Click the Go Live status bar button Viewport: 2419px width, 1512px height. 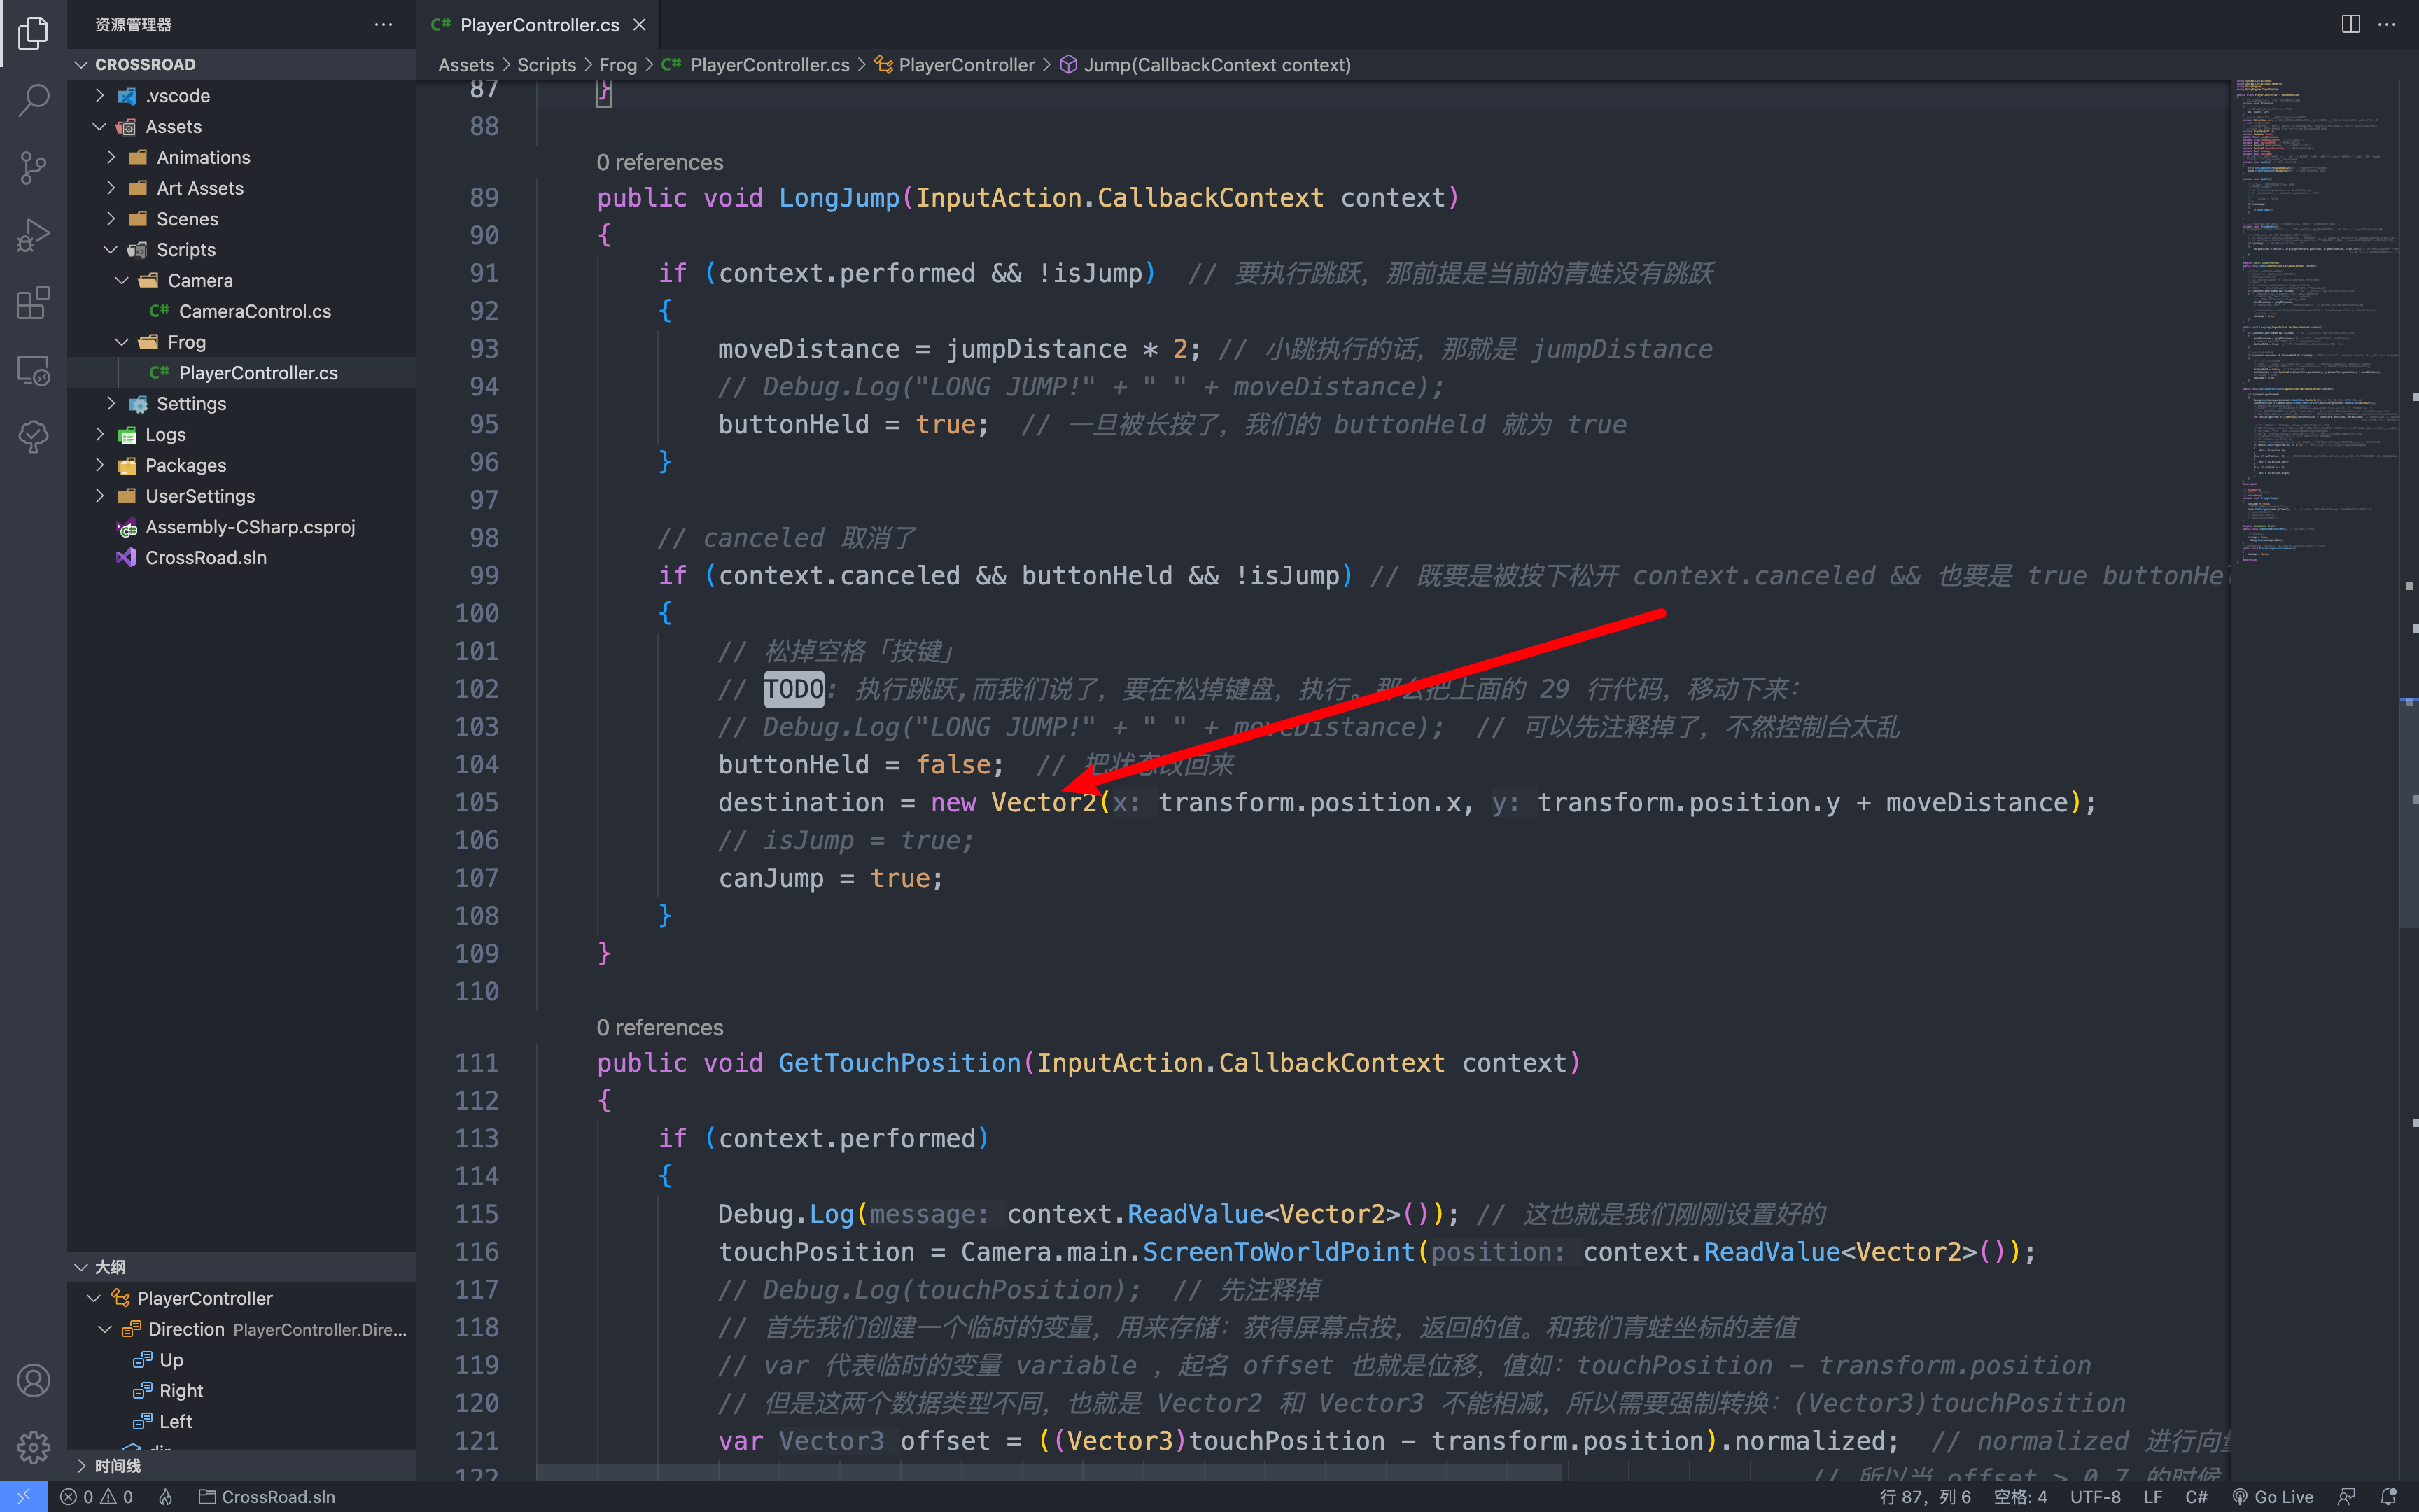[2272, 1497]
